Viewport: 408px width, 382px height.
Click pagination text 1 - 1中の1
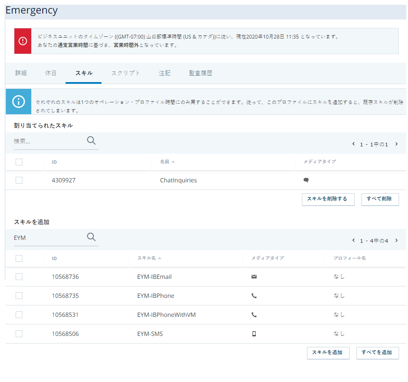pos(374,145)
